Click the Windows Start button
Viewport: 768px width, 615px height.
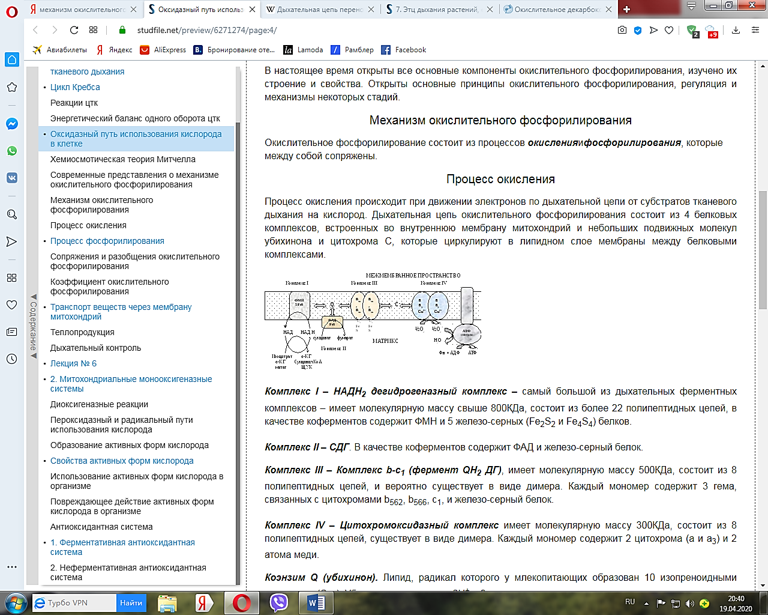pos(16,602)
